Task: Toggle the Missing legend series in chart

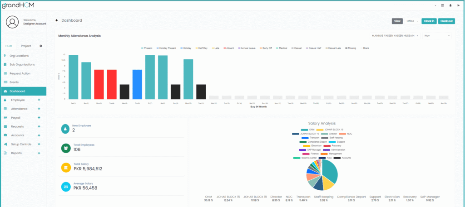Action: (x=351, y=48)
